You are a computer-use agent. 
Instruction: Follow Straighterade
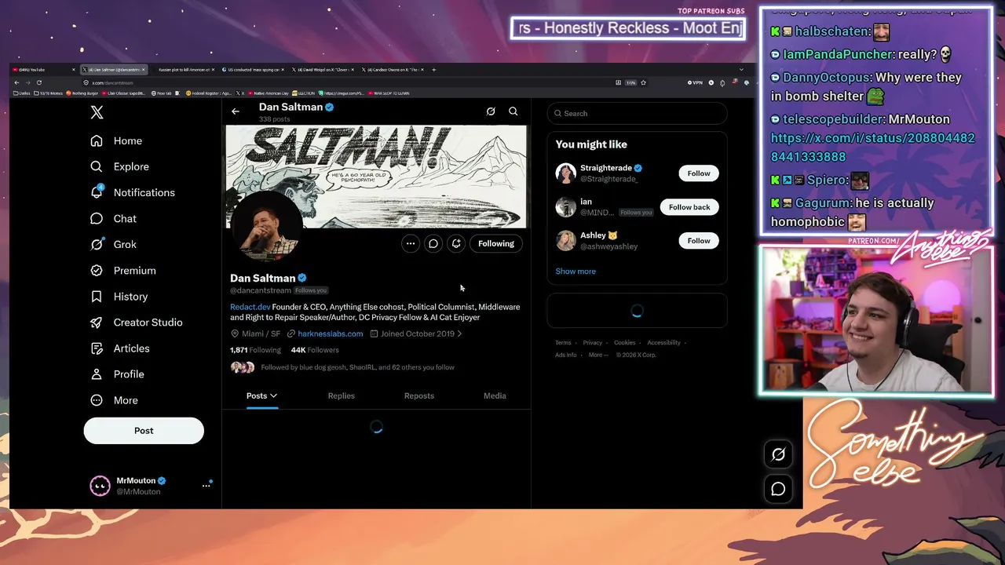pyautogui.click(x=699, y=173)
